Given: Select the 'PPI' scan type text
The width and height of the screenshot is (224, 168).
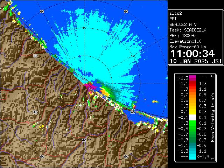Looking at the screenshot, I should 173,19.
